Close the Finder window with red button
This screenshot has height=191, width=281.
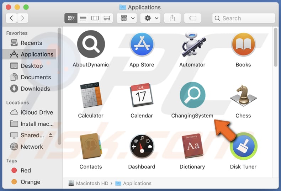click(9, 7)
